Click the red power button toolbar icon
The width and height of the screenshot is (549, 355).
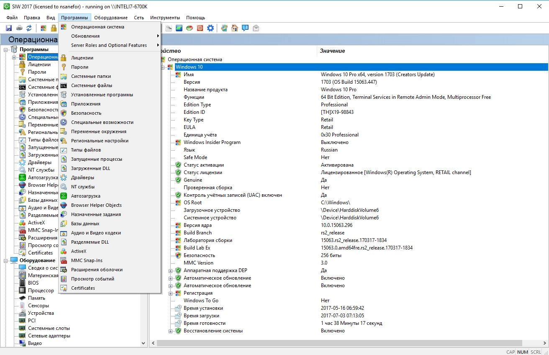tap(200, 28)
